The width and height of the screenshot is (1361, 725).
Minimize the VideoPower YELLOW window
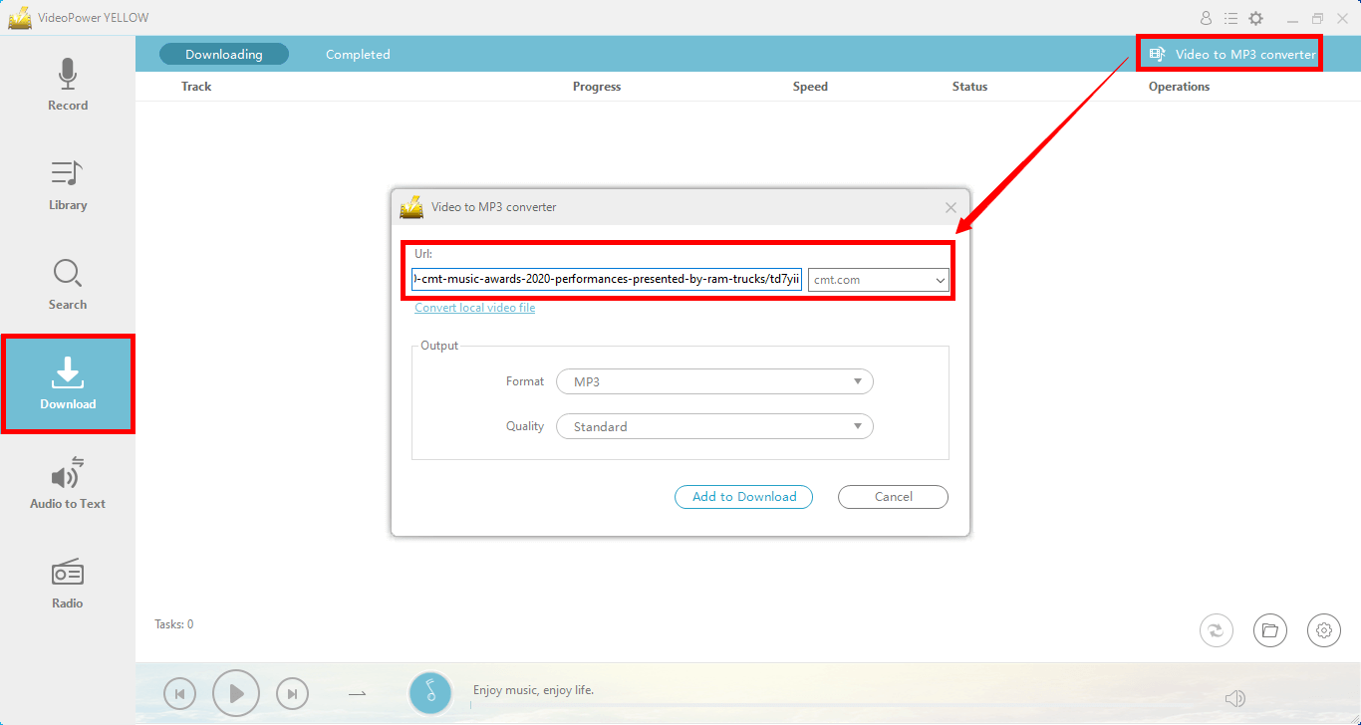click(x=1292, y=18)
